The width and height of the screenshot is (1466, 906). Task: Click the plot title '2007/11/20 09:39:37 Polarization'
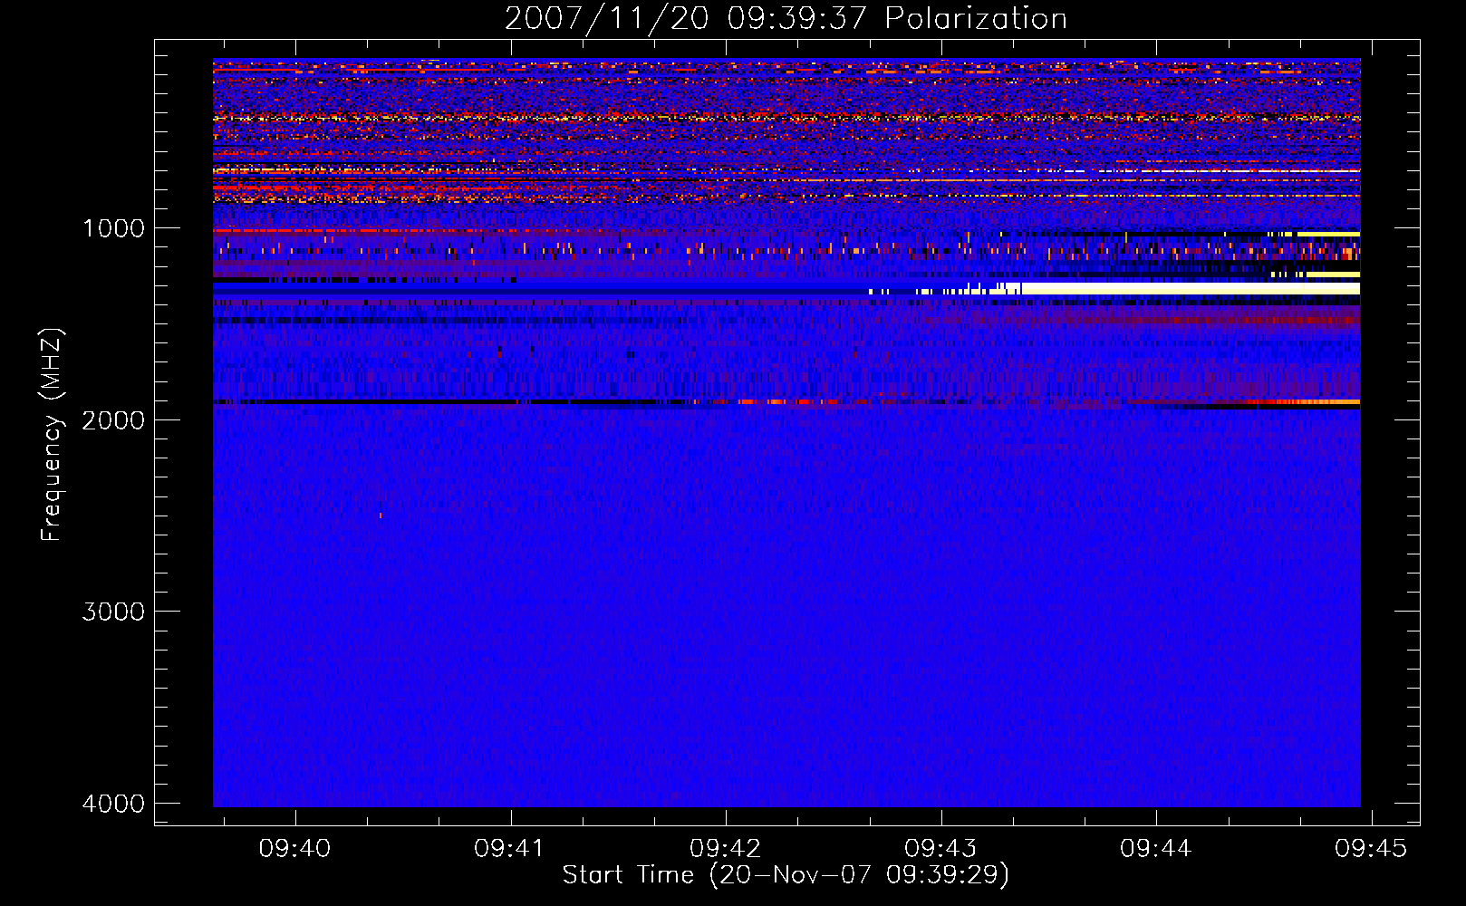(786, 18)
